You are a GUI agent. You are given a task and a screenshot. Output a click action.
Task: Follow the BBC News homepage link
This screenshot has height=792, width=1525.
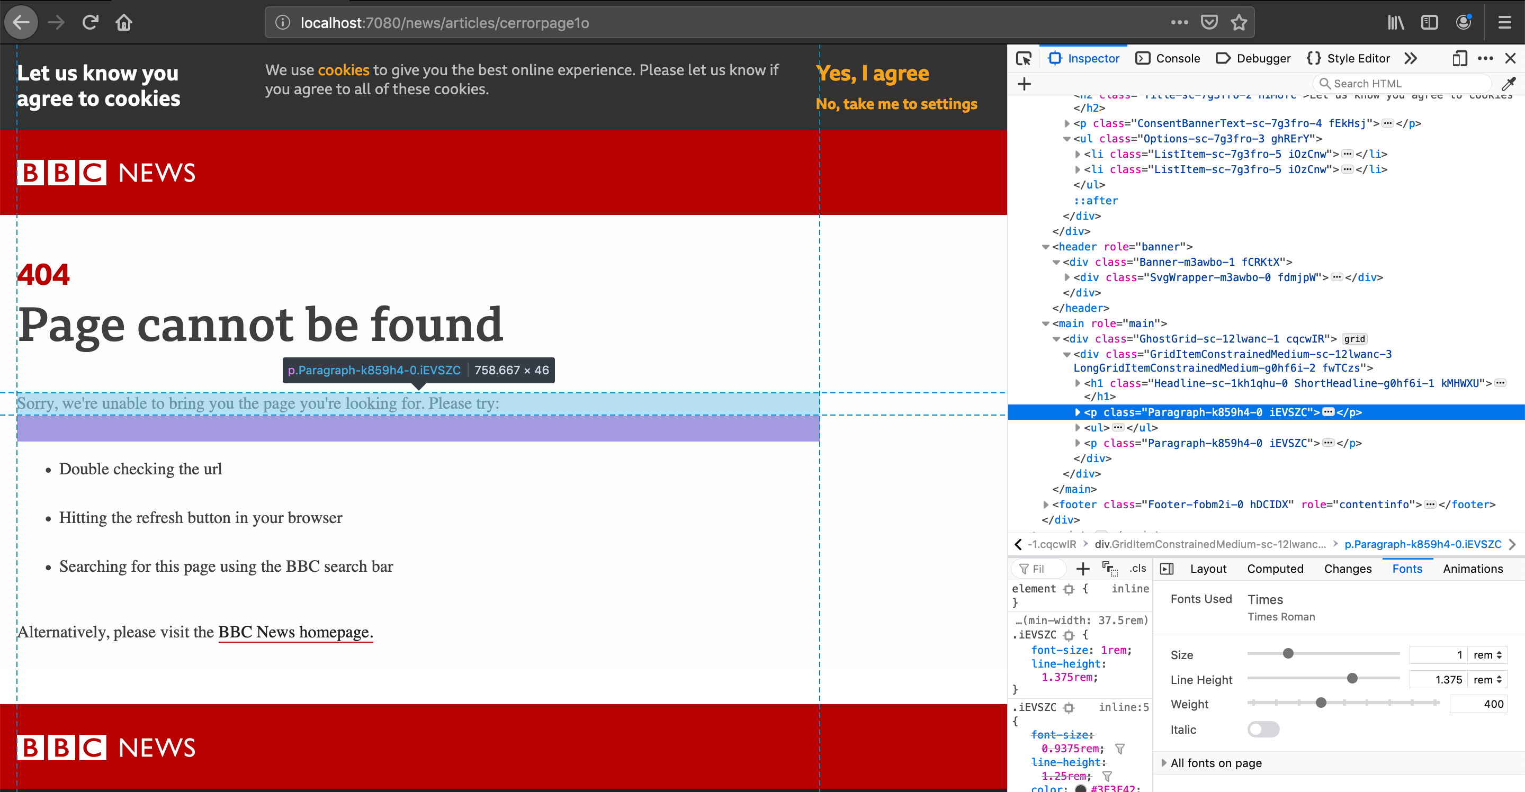[295, 632]
